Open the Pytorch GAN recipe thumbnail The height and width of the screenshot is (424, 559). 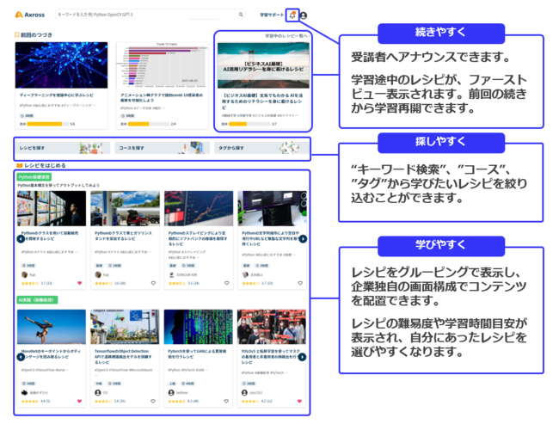click(198, 327)
